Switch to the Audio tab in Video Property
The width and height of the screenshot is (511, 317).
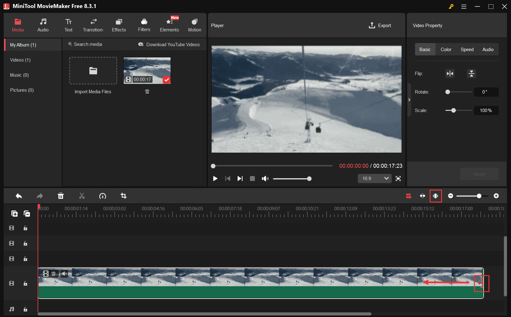(488, 49)
